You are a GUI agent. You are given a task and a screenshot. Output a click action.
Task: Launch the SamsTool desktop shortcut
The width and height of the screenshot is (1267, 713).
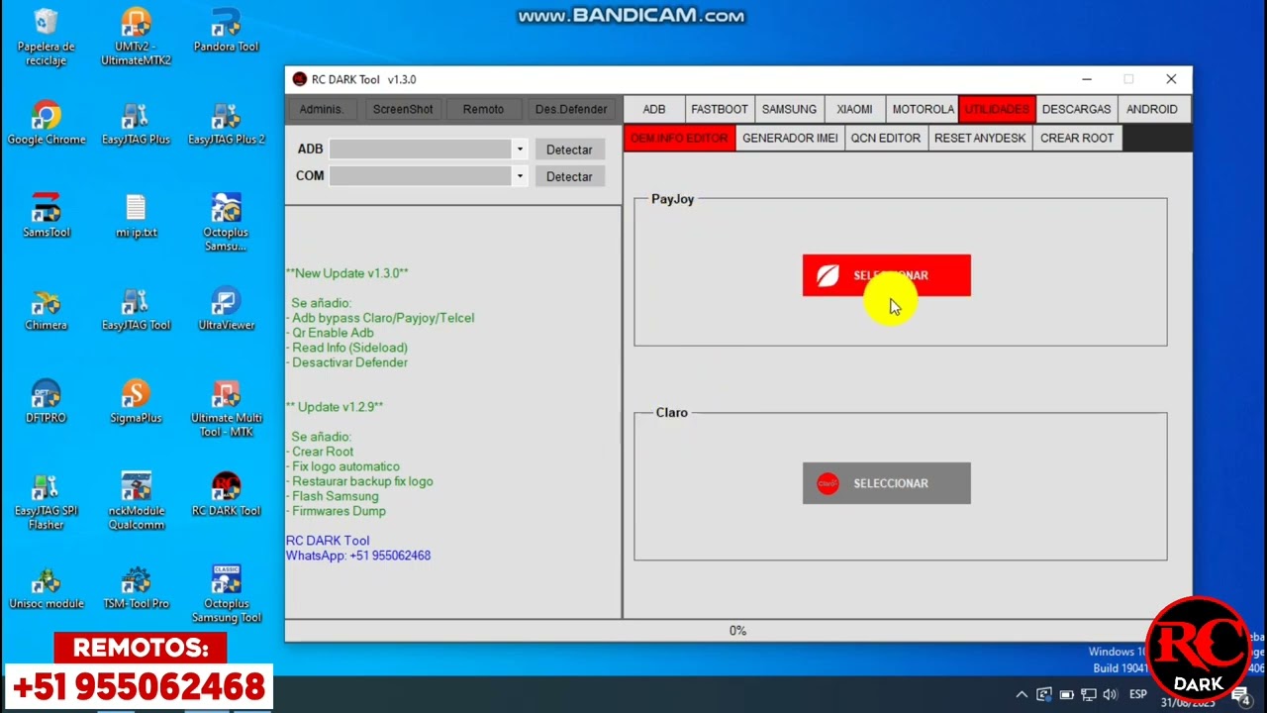(x=46, y=216)
